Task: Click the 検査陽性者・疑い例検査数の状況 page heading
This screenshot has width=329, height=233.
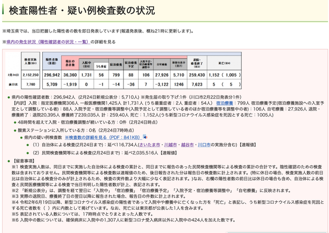Action: (x=82, y=10)
